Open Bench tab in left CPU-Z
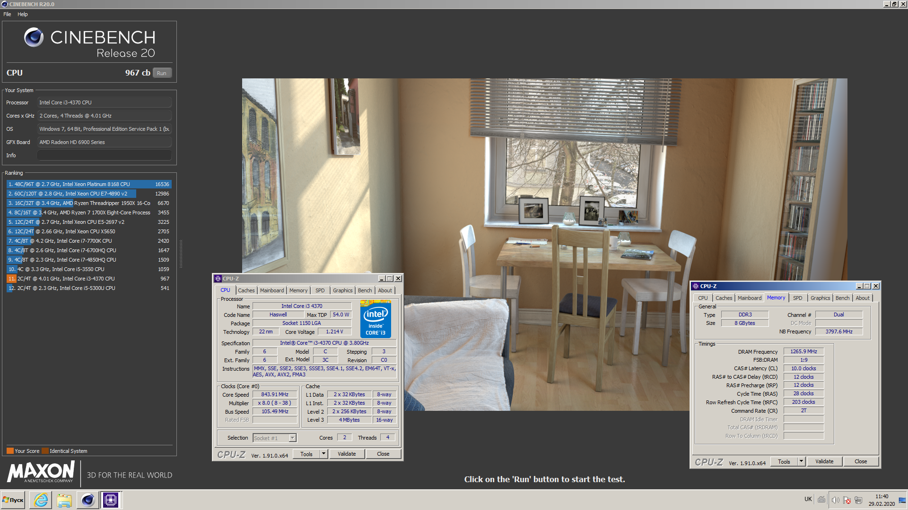The height and width of the screenshot is (510, 908). pos(365,290)
